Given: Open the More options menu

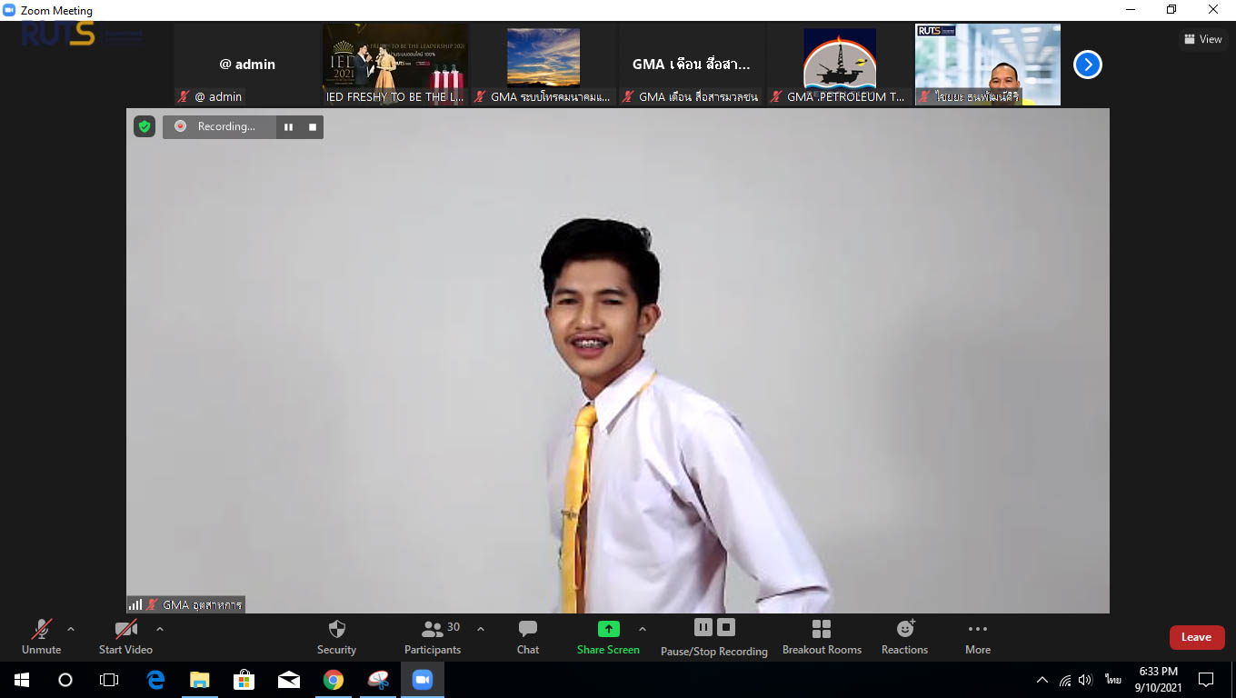Looking at the screenshot, I should [978, 637].
